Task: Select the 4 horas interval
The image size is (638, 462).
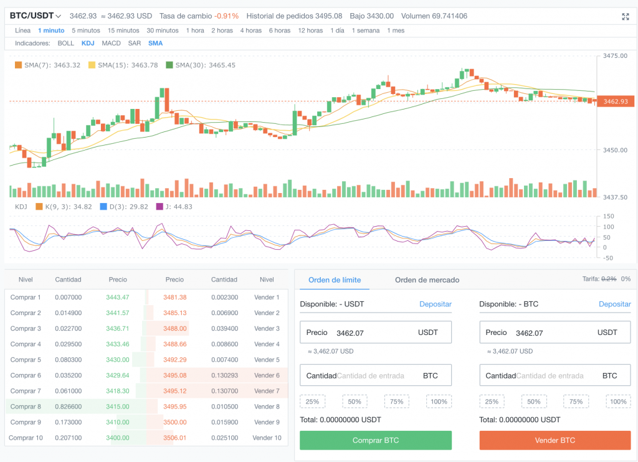Action: (250, 31)
